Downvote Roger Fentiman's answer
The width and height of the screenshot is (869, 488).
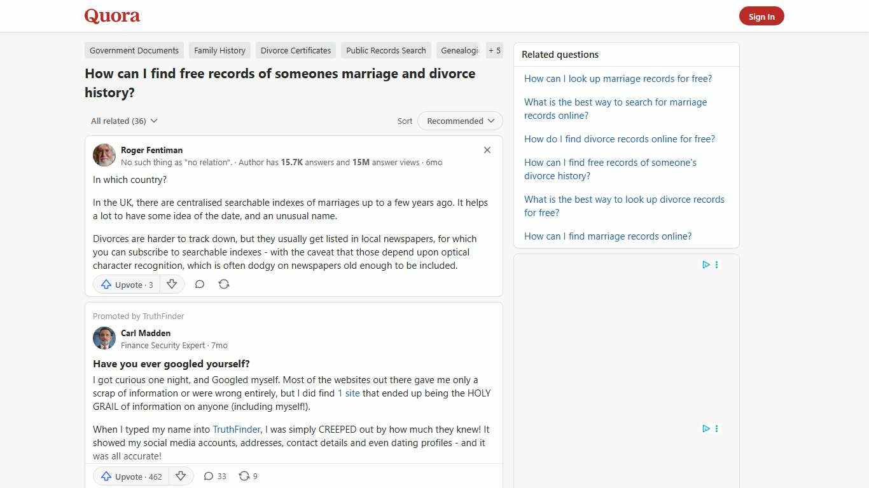click(172, 284)
